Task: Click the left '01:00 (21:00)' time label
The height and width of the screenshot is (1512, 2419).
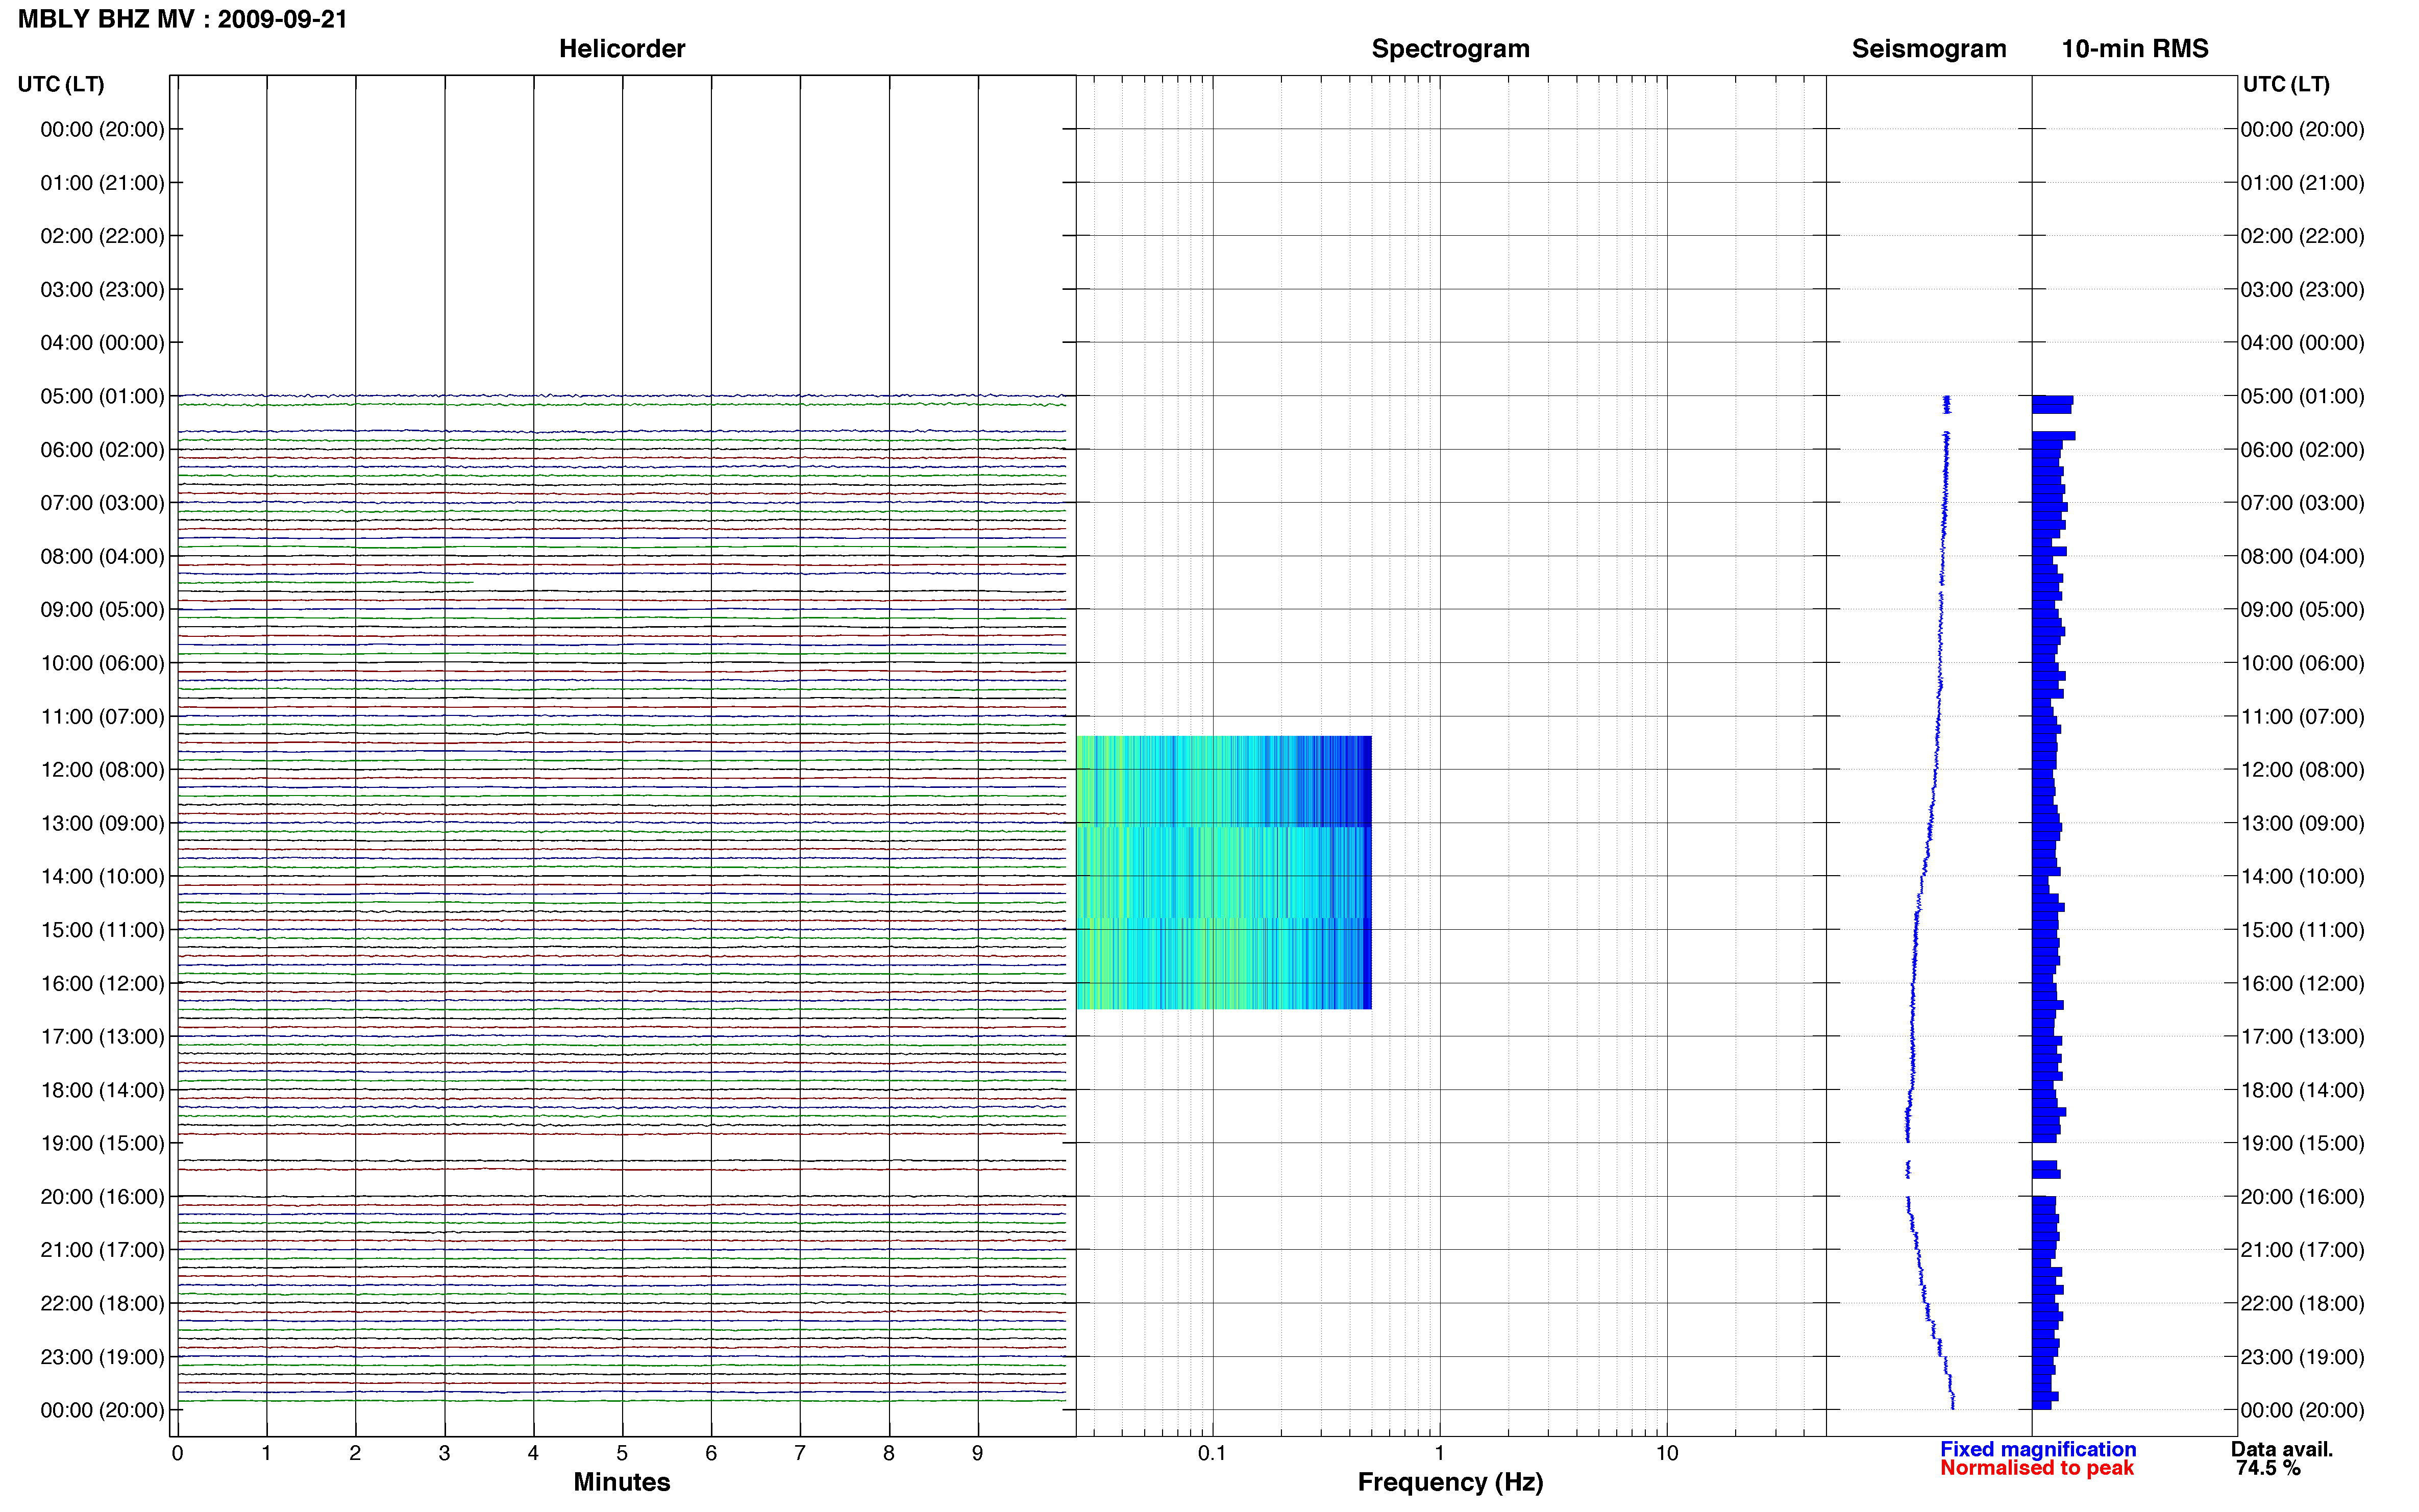Action: tap(102, 183)
